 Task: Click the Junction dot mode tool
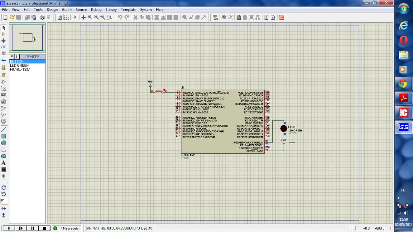click(4, 41)
